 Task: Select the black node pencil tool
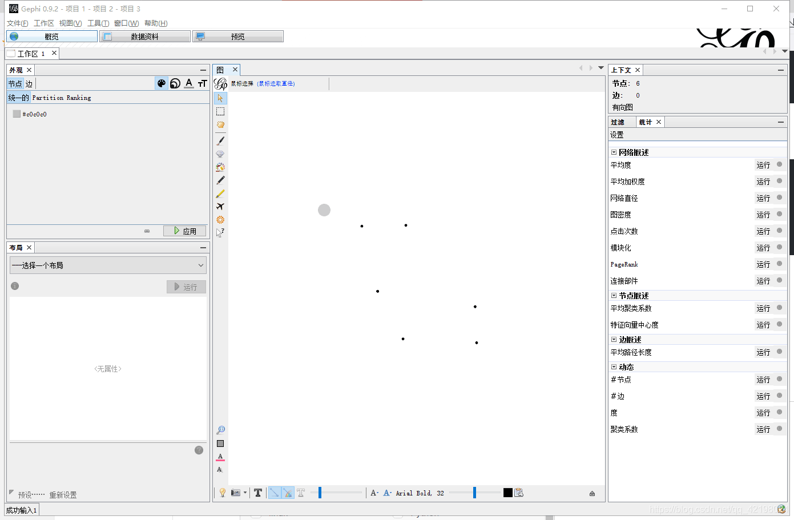click(220, 180)
